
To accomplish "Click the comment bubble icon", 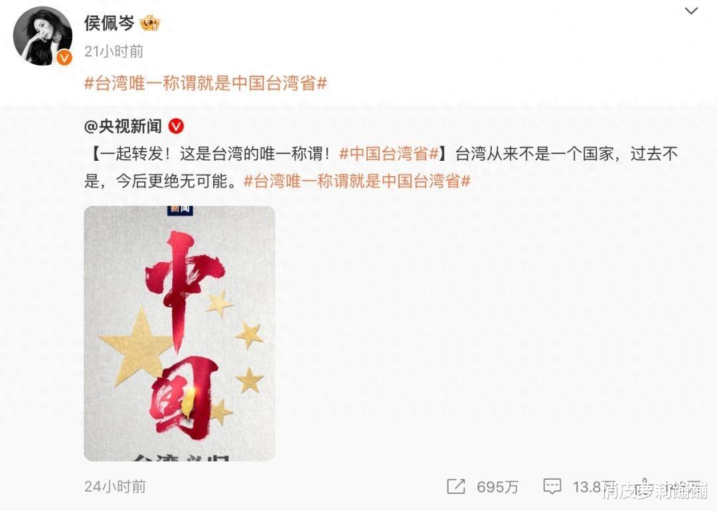I will point(552,486).
